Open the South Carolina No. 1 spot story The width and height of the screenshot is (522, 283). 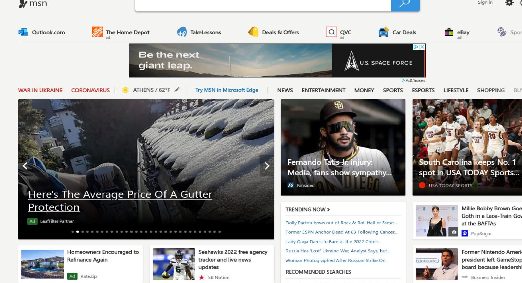(467, 147)
